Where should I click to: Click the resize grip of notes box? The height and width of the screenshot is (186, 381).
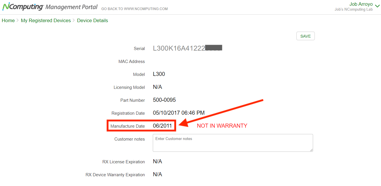(x=311, y=150)
